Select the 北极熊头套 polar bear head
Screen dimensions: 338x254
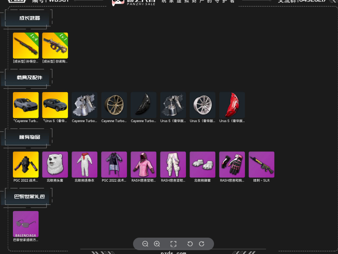pos(55,164)
